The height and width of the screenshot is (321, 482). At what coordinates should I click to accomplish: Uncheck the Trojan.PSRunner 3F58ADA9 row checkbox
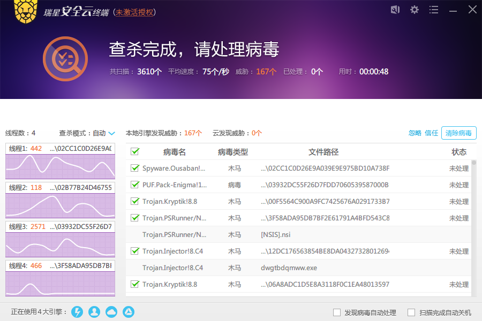pos(135,218)
